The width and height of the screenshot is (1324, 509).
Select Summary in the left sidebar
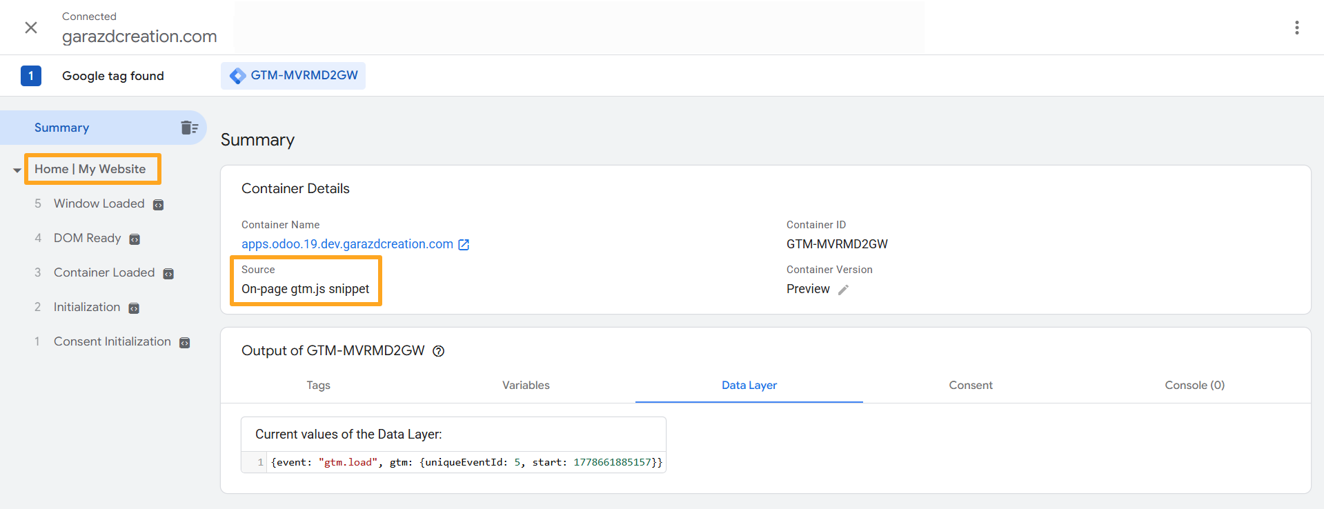[103, 128]
